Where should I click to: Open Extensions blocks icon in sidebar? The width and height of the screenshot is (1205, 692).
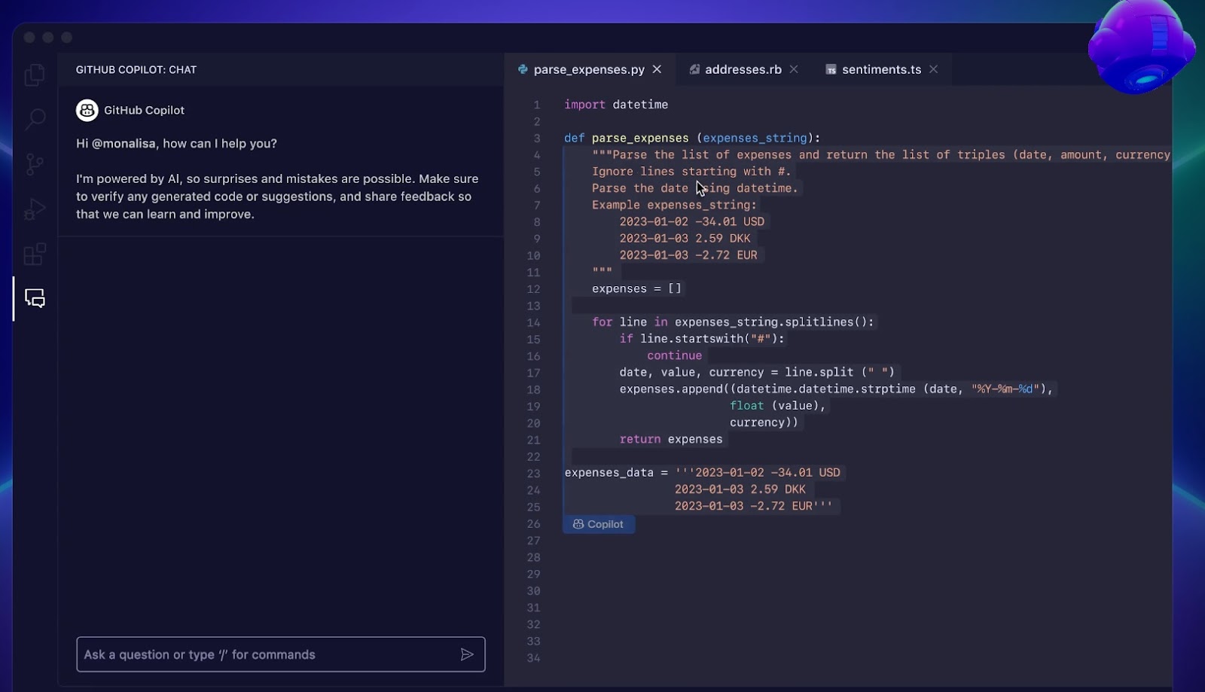[x=35, y=255]
